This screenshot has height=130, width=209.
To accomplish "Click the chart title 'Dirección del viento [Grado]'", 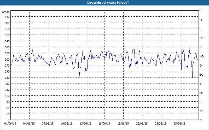I will (104, 3).
